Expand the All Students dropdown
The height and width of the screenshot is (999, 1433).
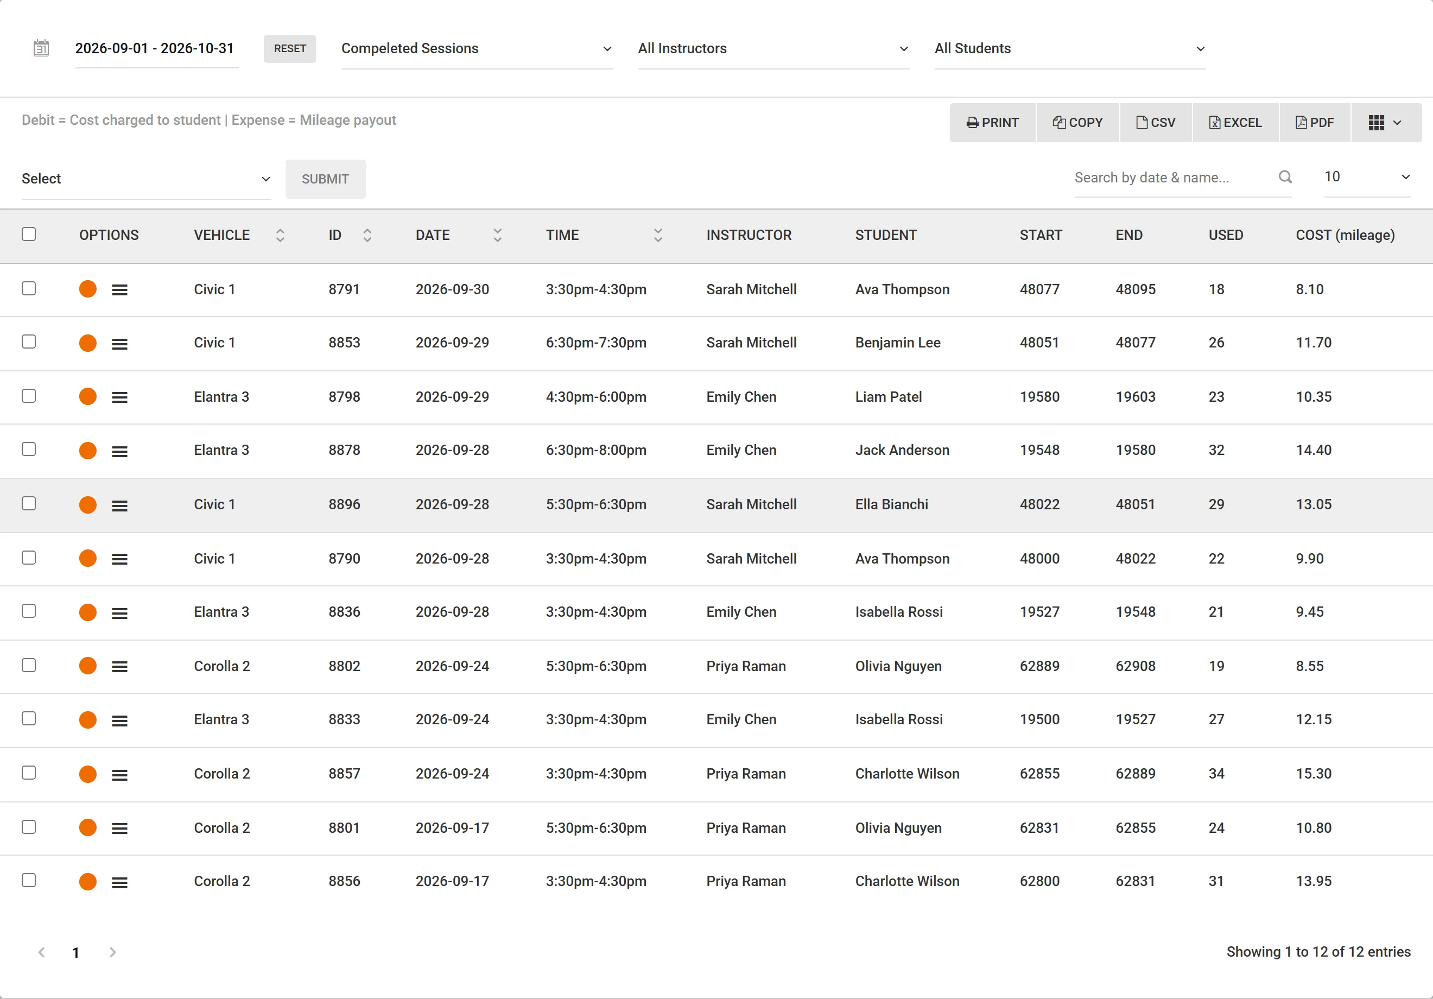tap(1070, 49)
